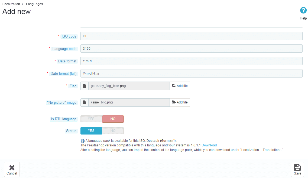Click Add file button for Flag
Image resolution: width=308 pixels, height=178 pixels.
point(180,86)
